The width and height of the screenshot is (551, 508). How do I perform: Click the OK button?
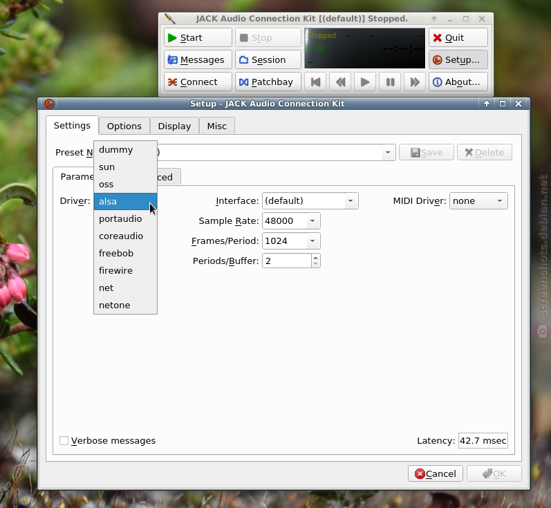click(494, 474)
